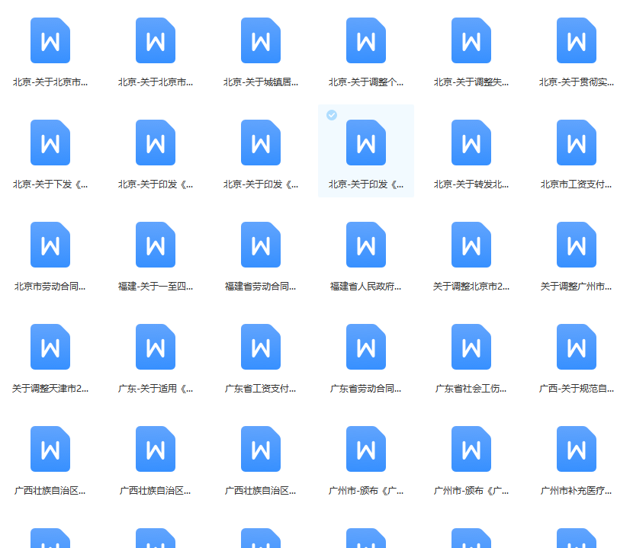
Task: Select the 福建-关于一至四... document icon
Action: click(156, 245)
